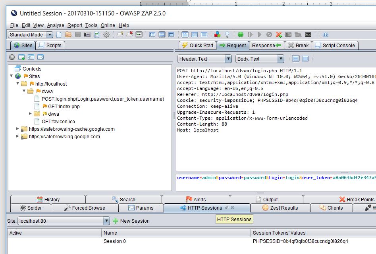
Task: Click the Open Session folder icon
Action: coord(68,35)
